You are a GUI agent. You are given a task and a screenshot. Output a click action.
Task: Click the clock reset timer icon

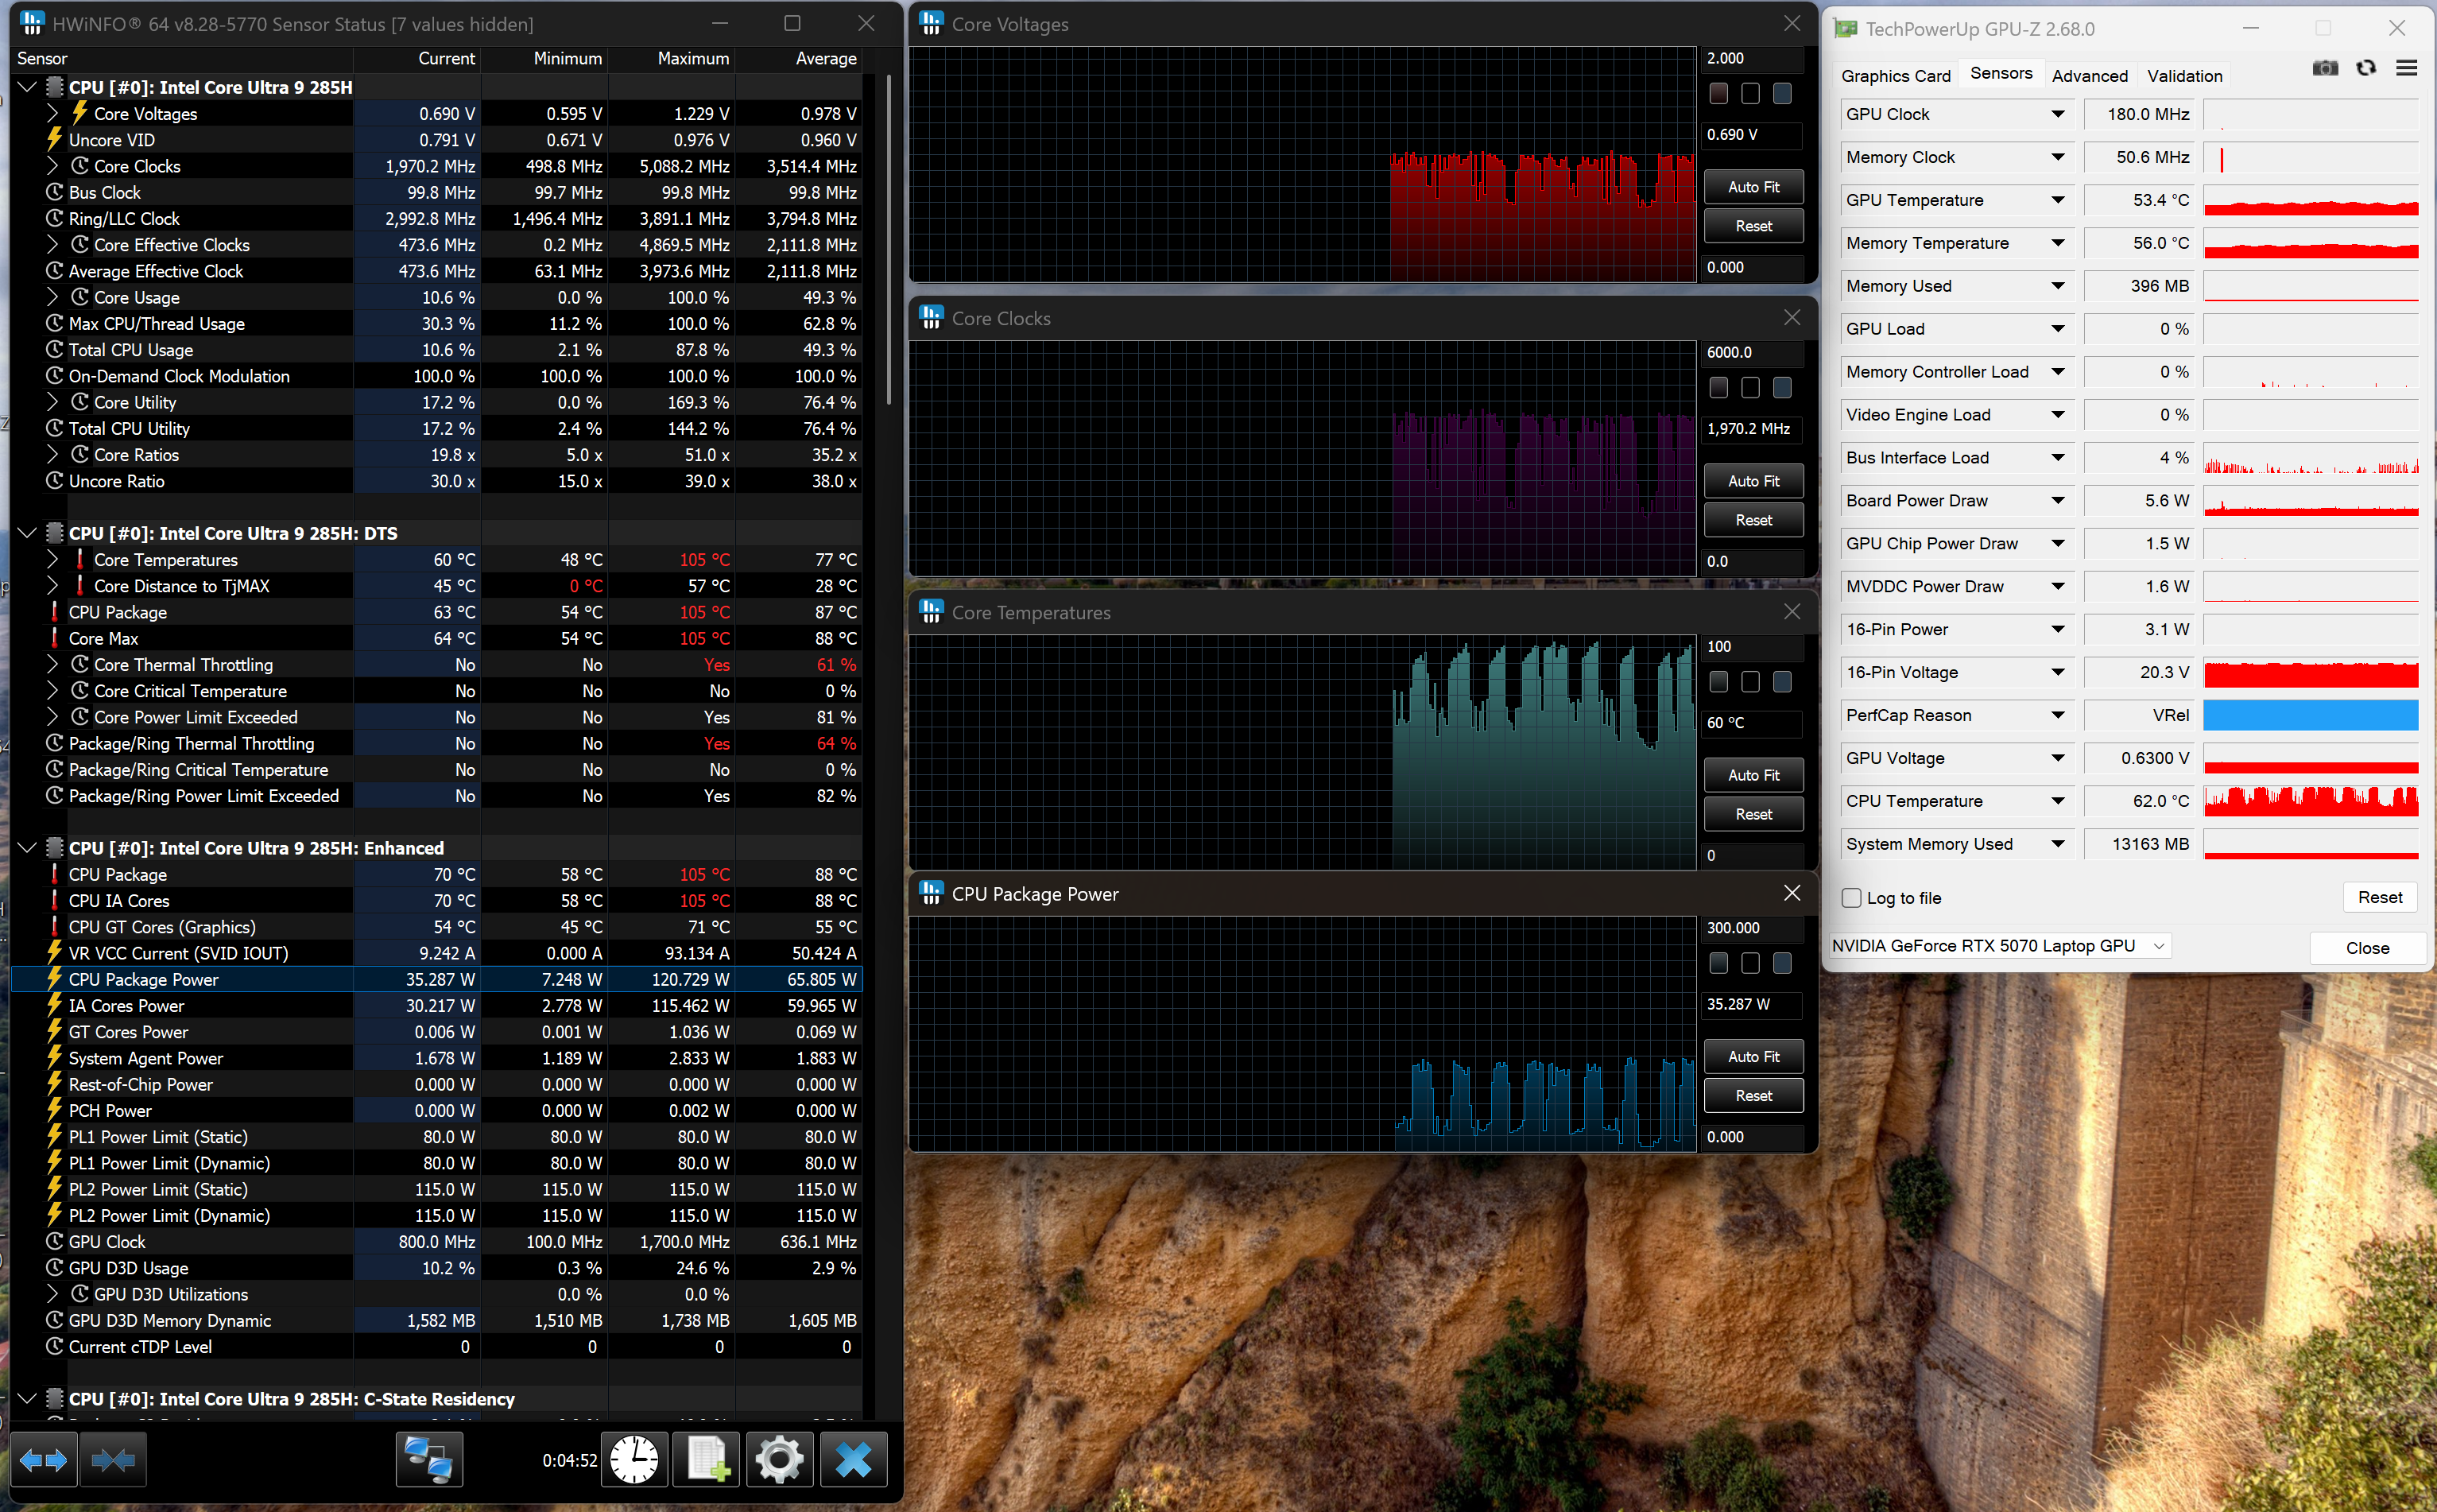[x=633, y=1460]
